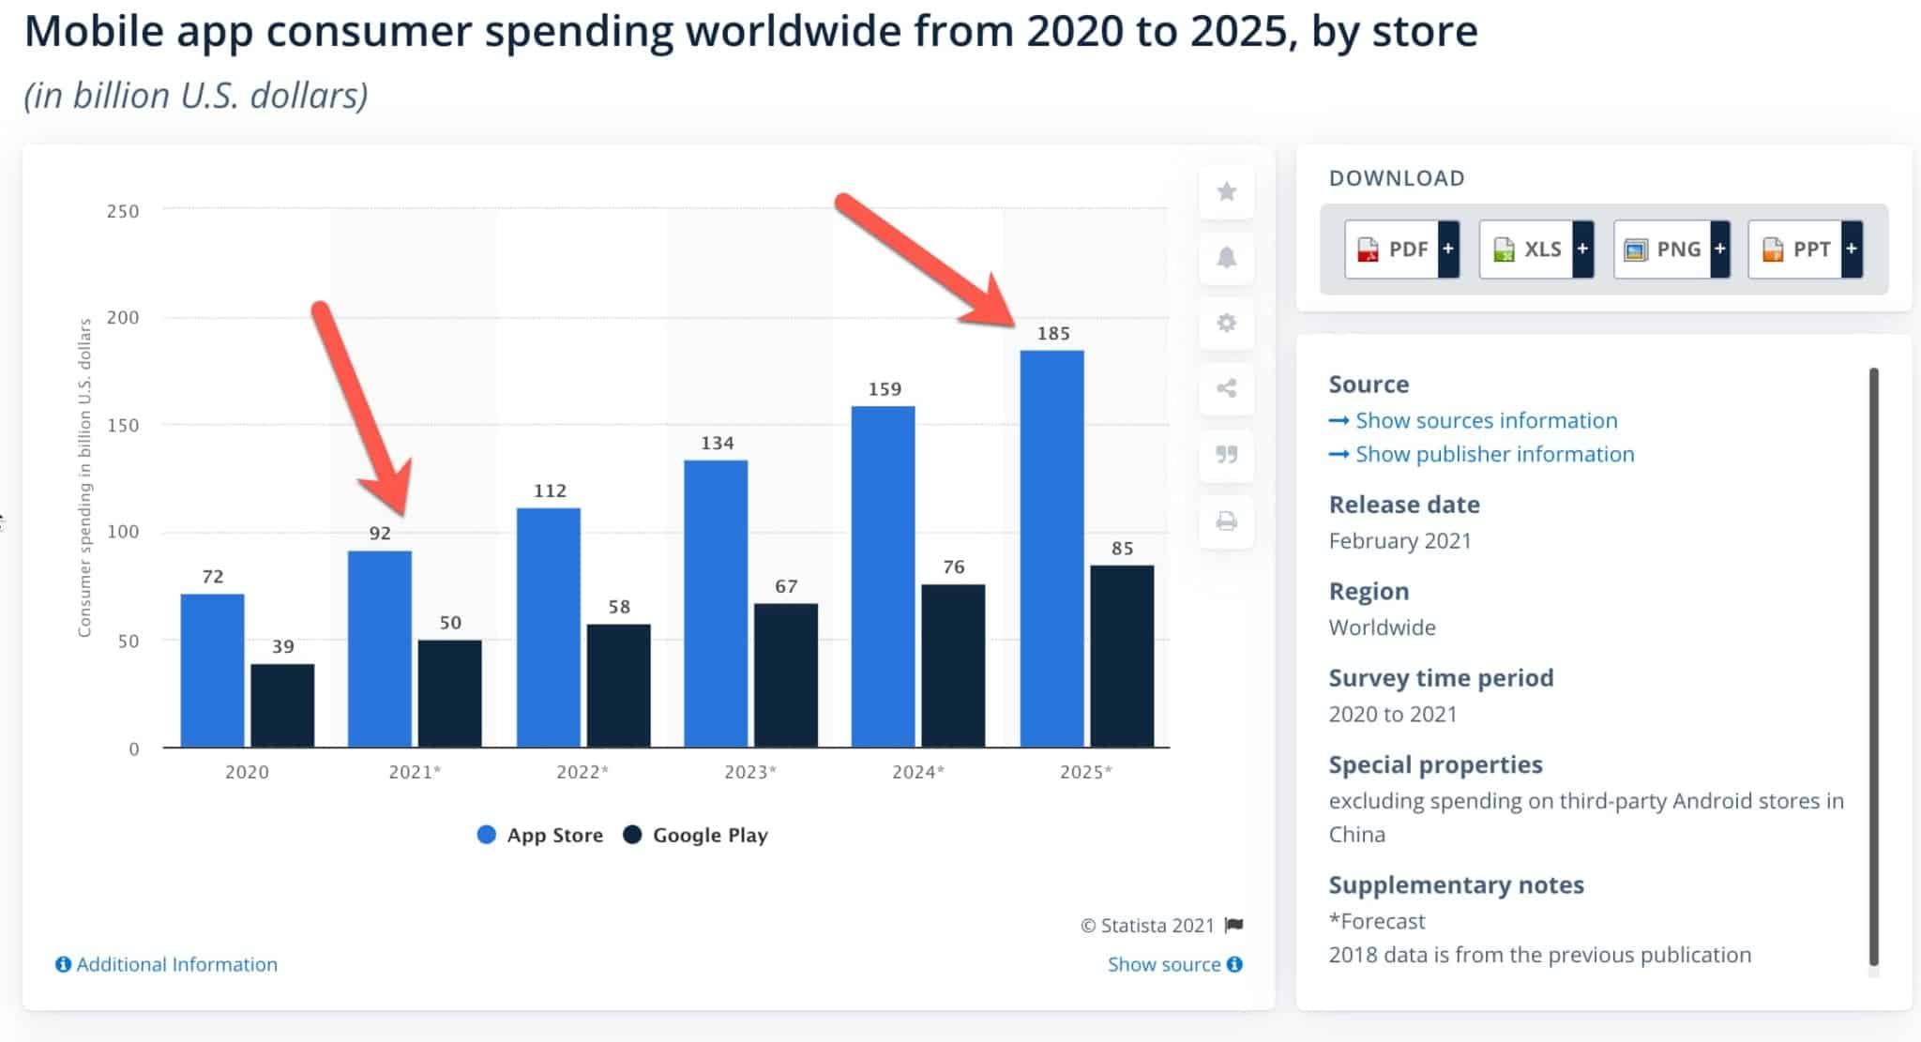
Task: Expand PDF download plus button
Action: point(1448,249)
